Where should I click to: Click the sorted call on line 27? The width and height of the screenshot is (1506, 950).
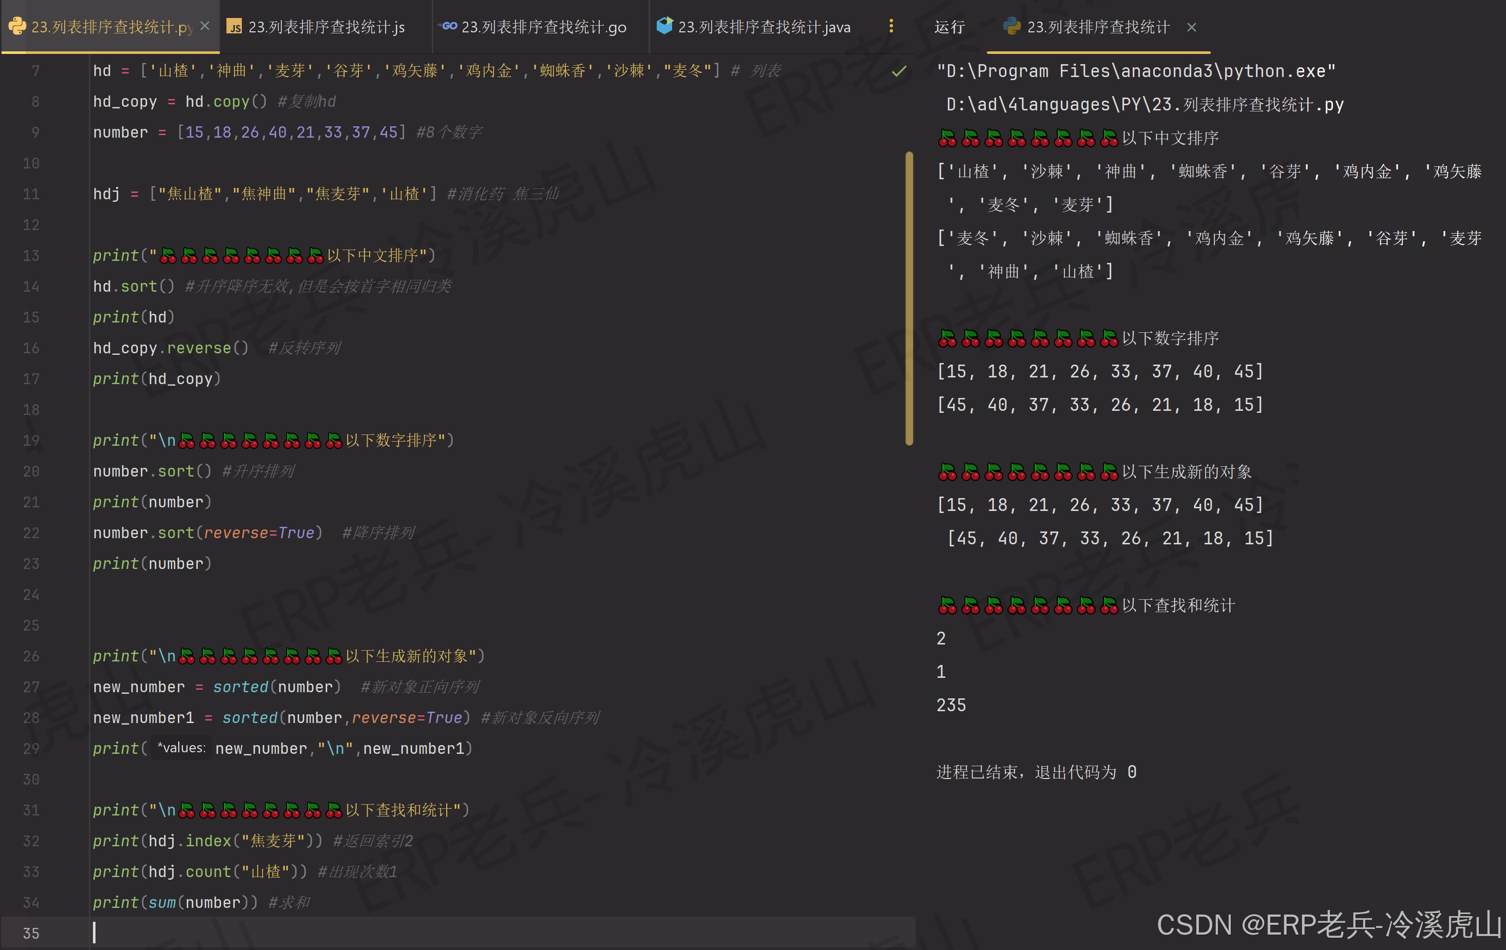[240, 687]
